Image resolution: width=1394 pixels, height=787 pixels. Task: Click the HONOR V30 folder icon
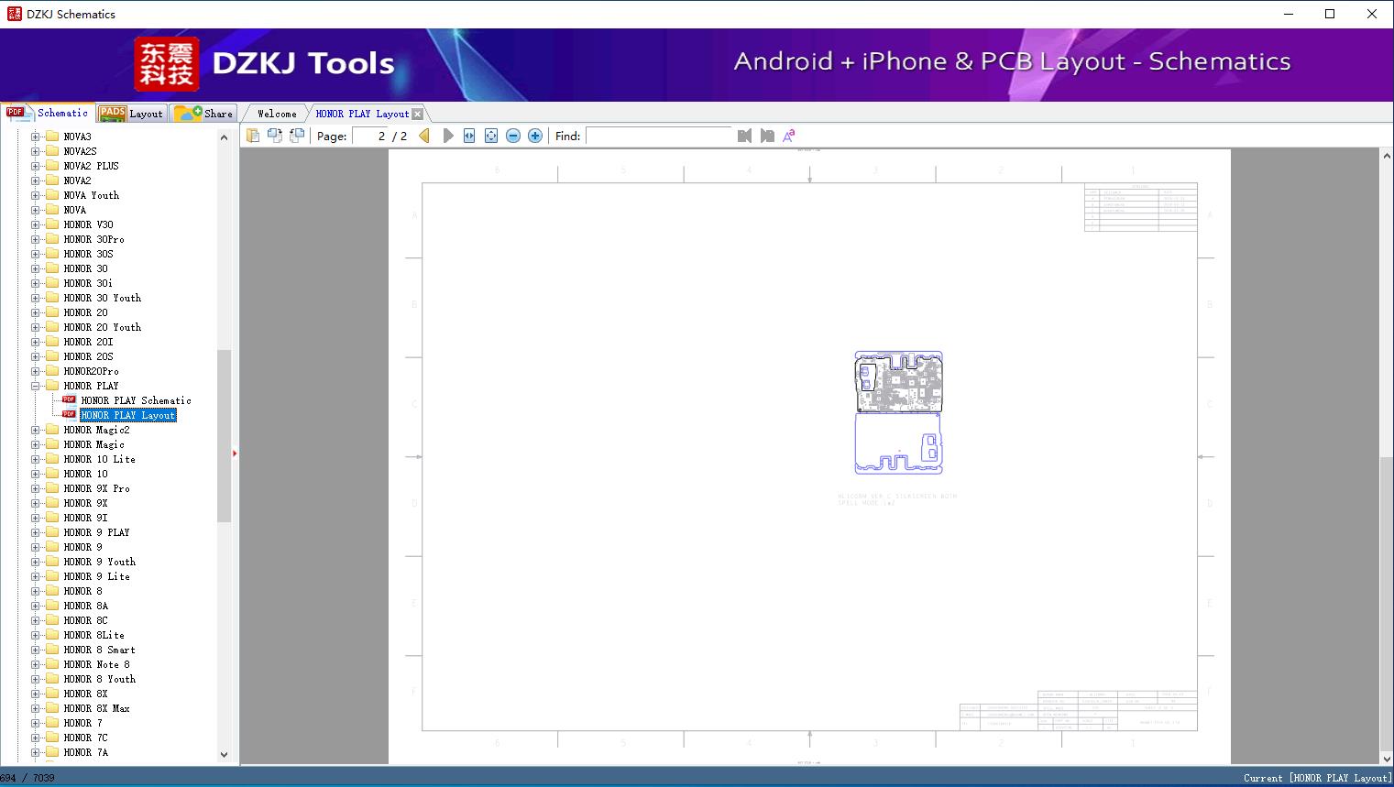click(52, 224)
